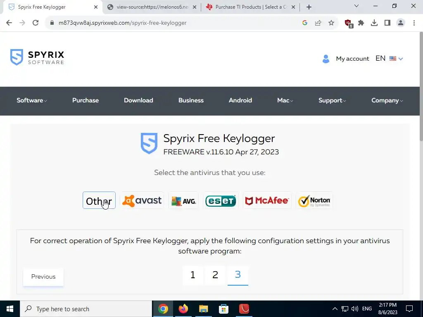
Task: Open the My account link
Action: (x=352, y=59)
